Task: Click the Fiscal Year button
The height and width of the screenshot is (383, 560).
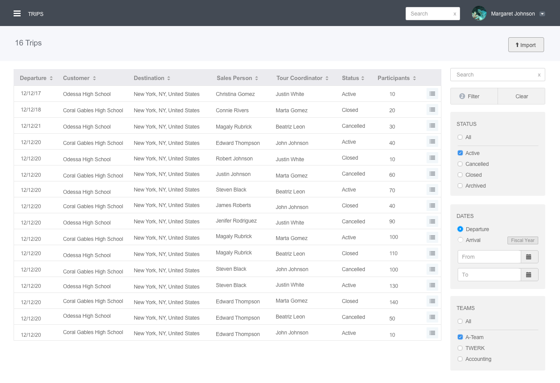Action: pyautogui.click(x=523, y=240)
